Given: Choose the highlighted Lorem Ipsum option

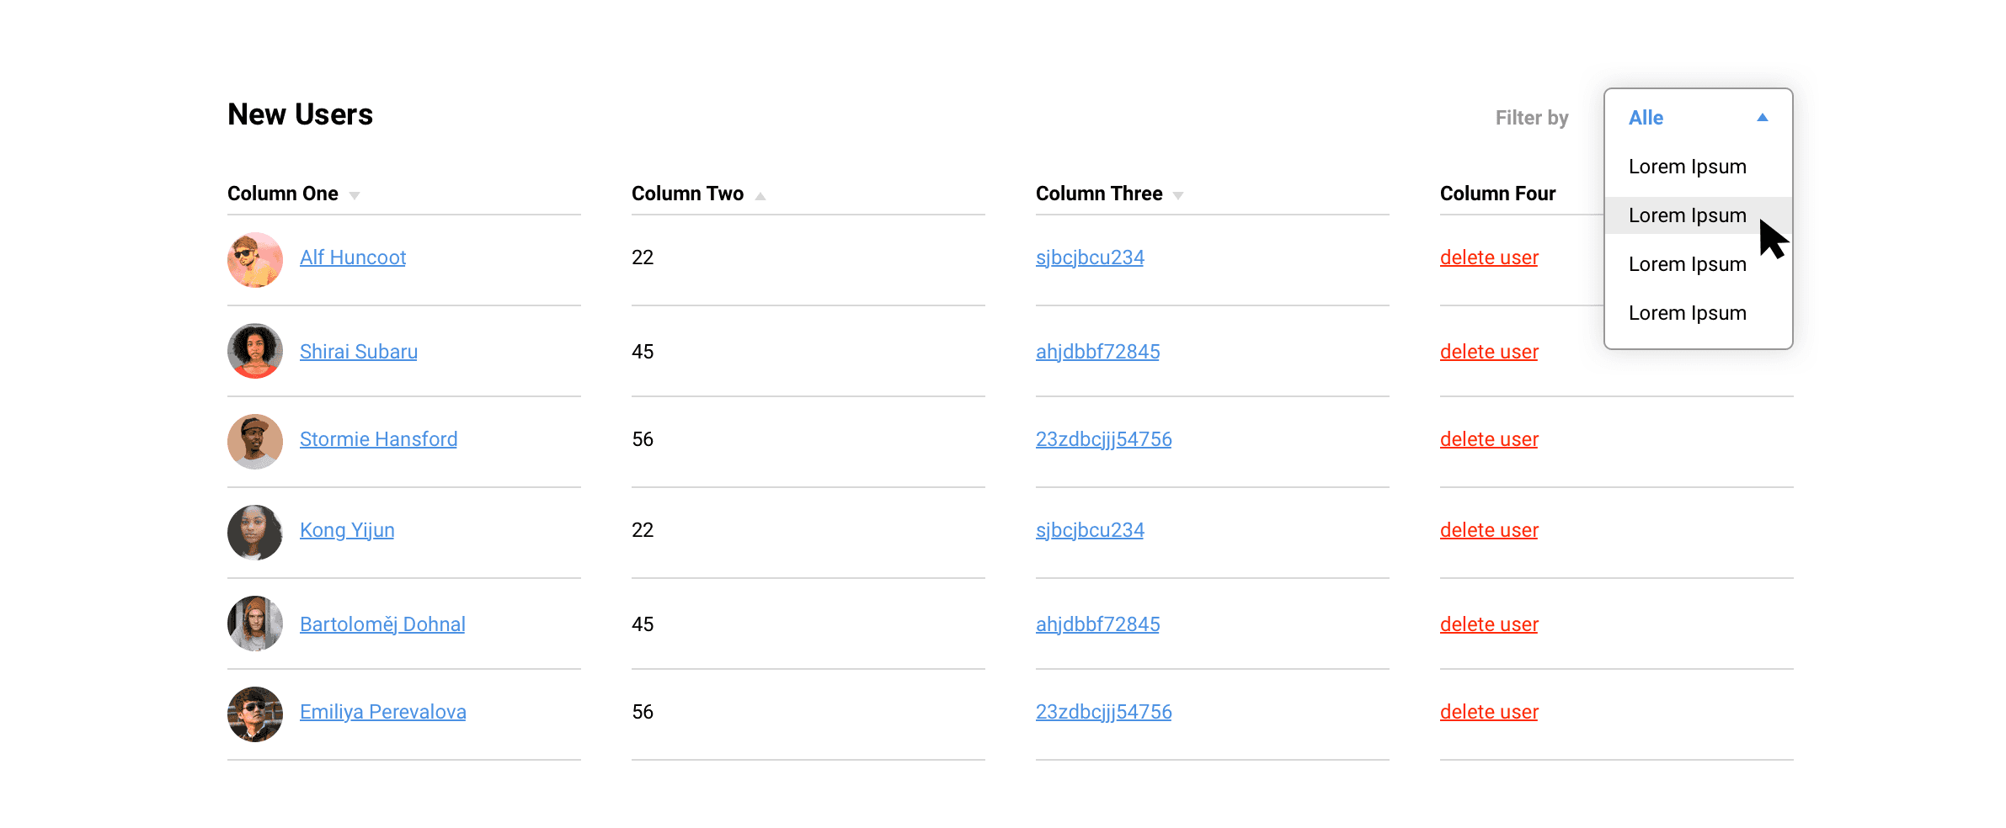Looking at the screenshot, I should pos(1687,215).
